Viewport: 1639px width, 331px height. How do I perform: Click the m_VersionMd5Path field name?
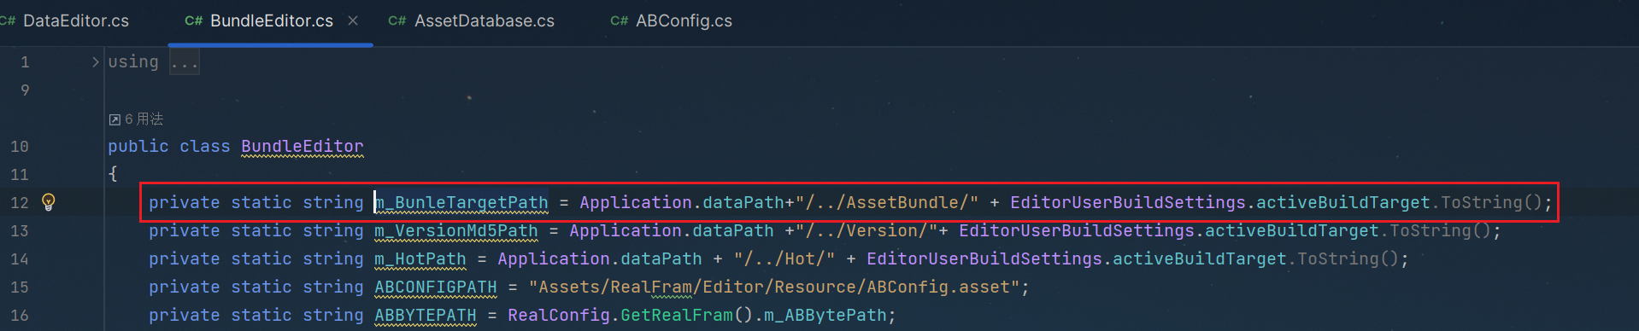pos(456,231)
